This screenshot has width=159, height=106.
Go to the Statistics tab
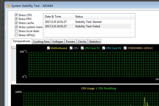(95, 42)
